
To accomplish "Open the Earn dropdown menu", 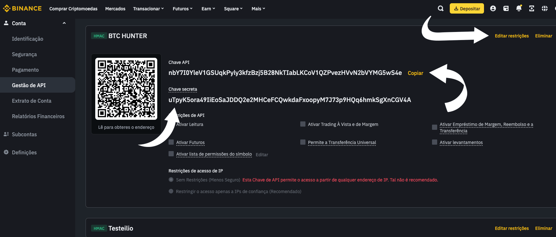I will (x=208, y=9).
